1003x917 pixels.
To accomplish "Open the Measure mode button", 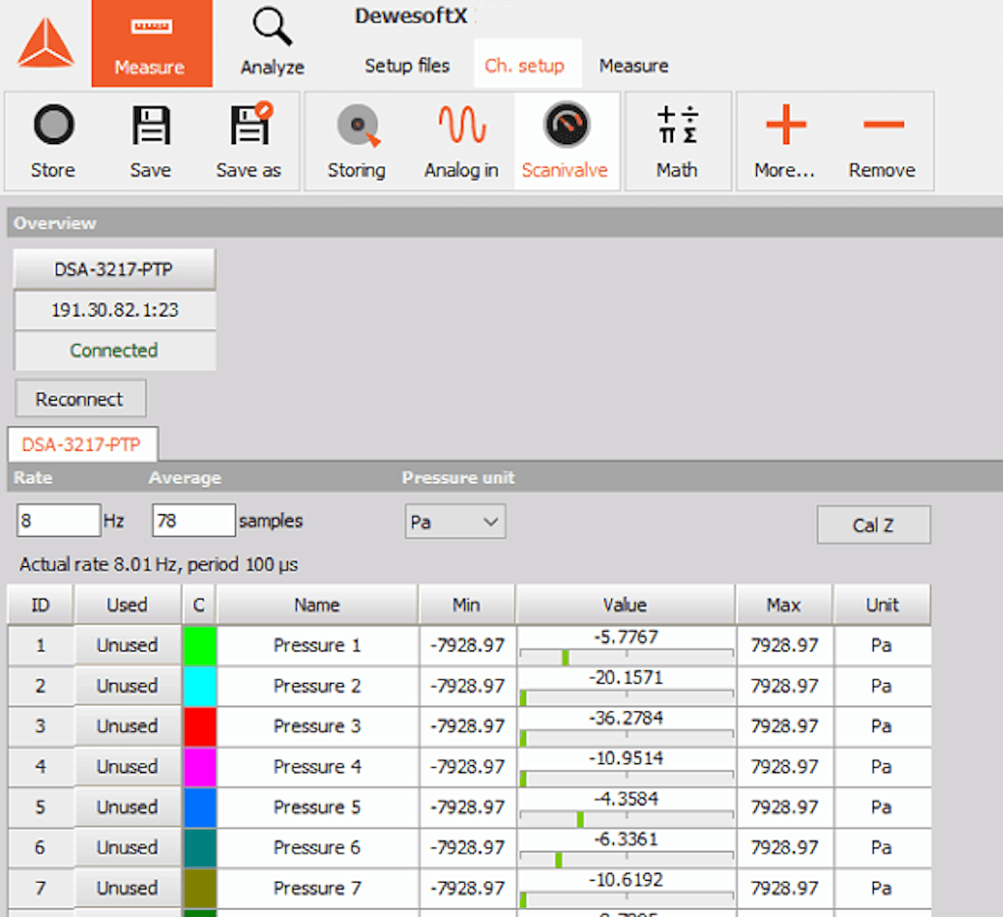I will pos(152,43).
